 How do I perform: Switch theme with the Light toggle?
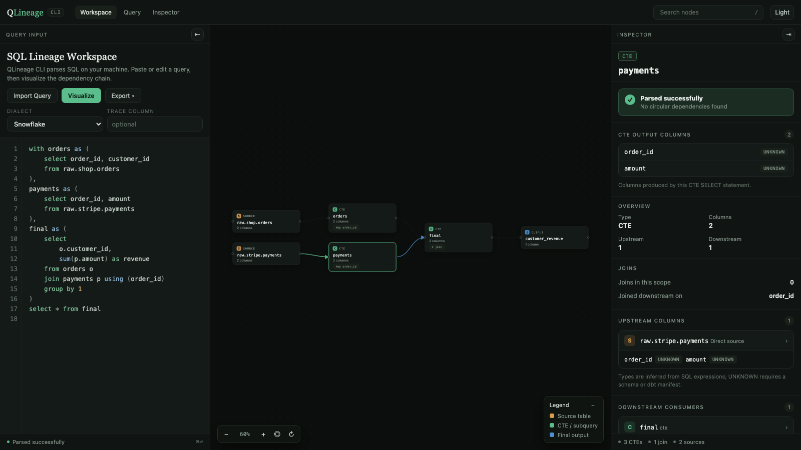[782, 12]
